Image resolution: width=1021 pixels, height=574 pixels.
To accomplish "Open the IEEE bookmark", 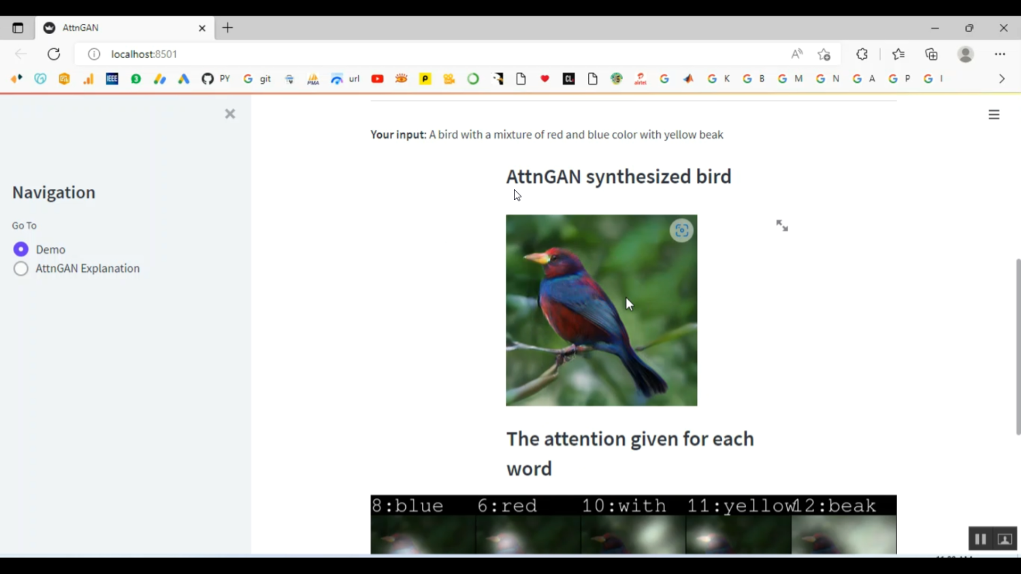I will [x=112, y=79].
